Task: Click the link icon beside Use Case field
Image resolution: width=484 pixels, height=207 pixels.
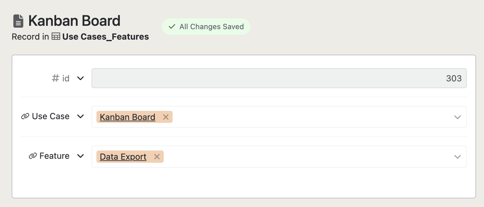Action: pyautogui.click(x=25, y=116)
